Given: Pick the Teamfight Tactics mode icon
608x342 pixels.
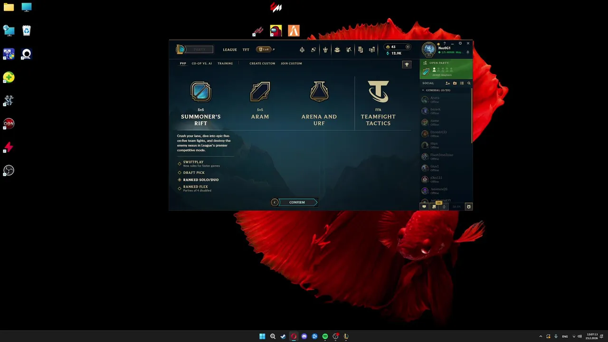Looking at the screenshot, I should coord(378,92).
